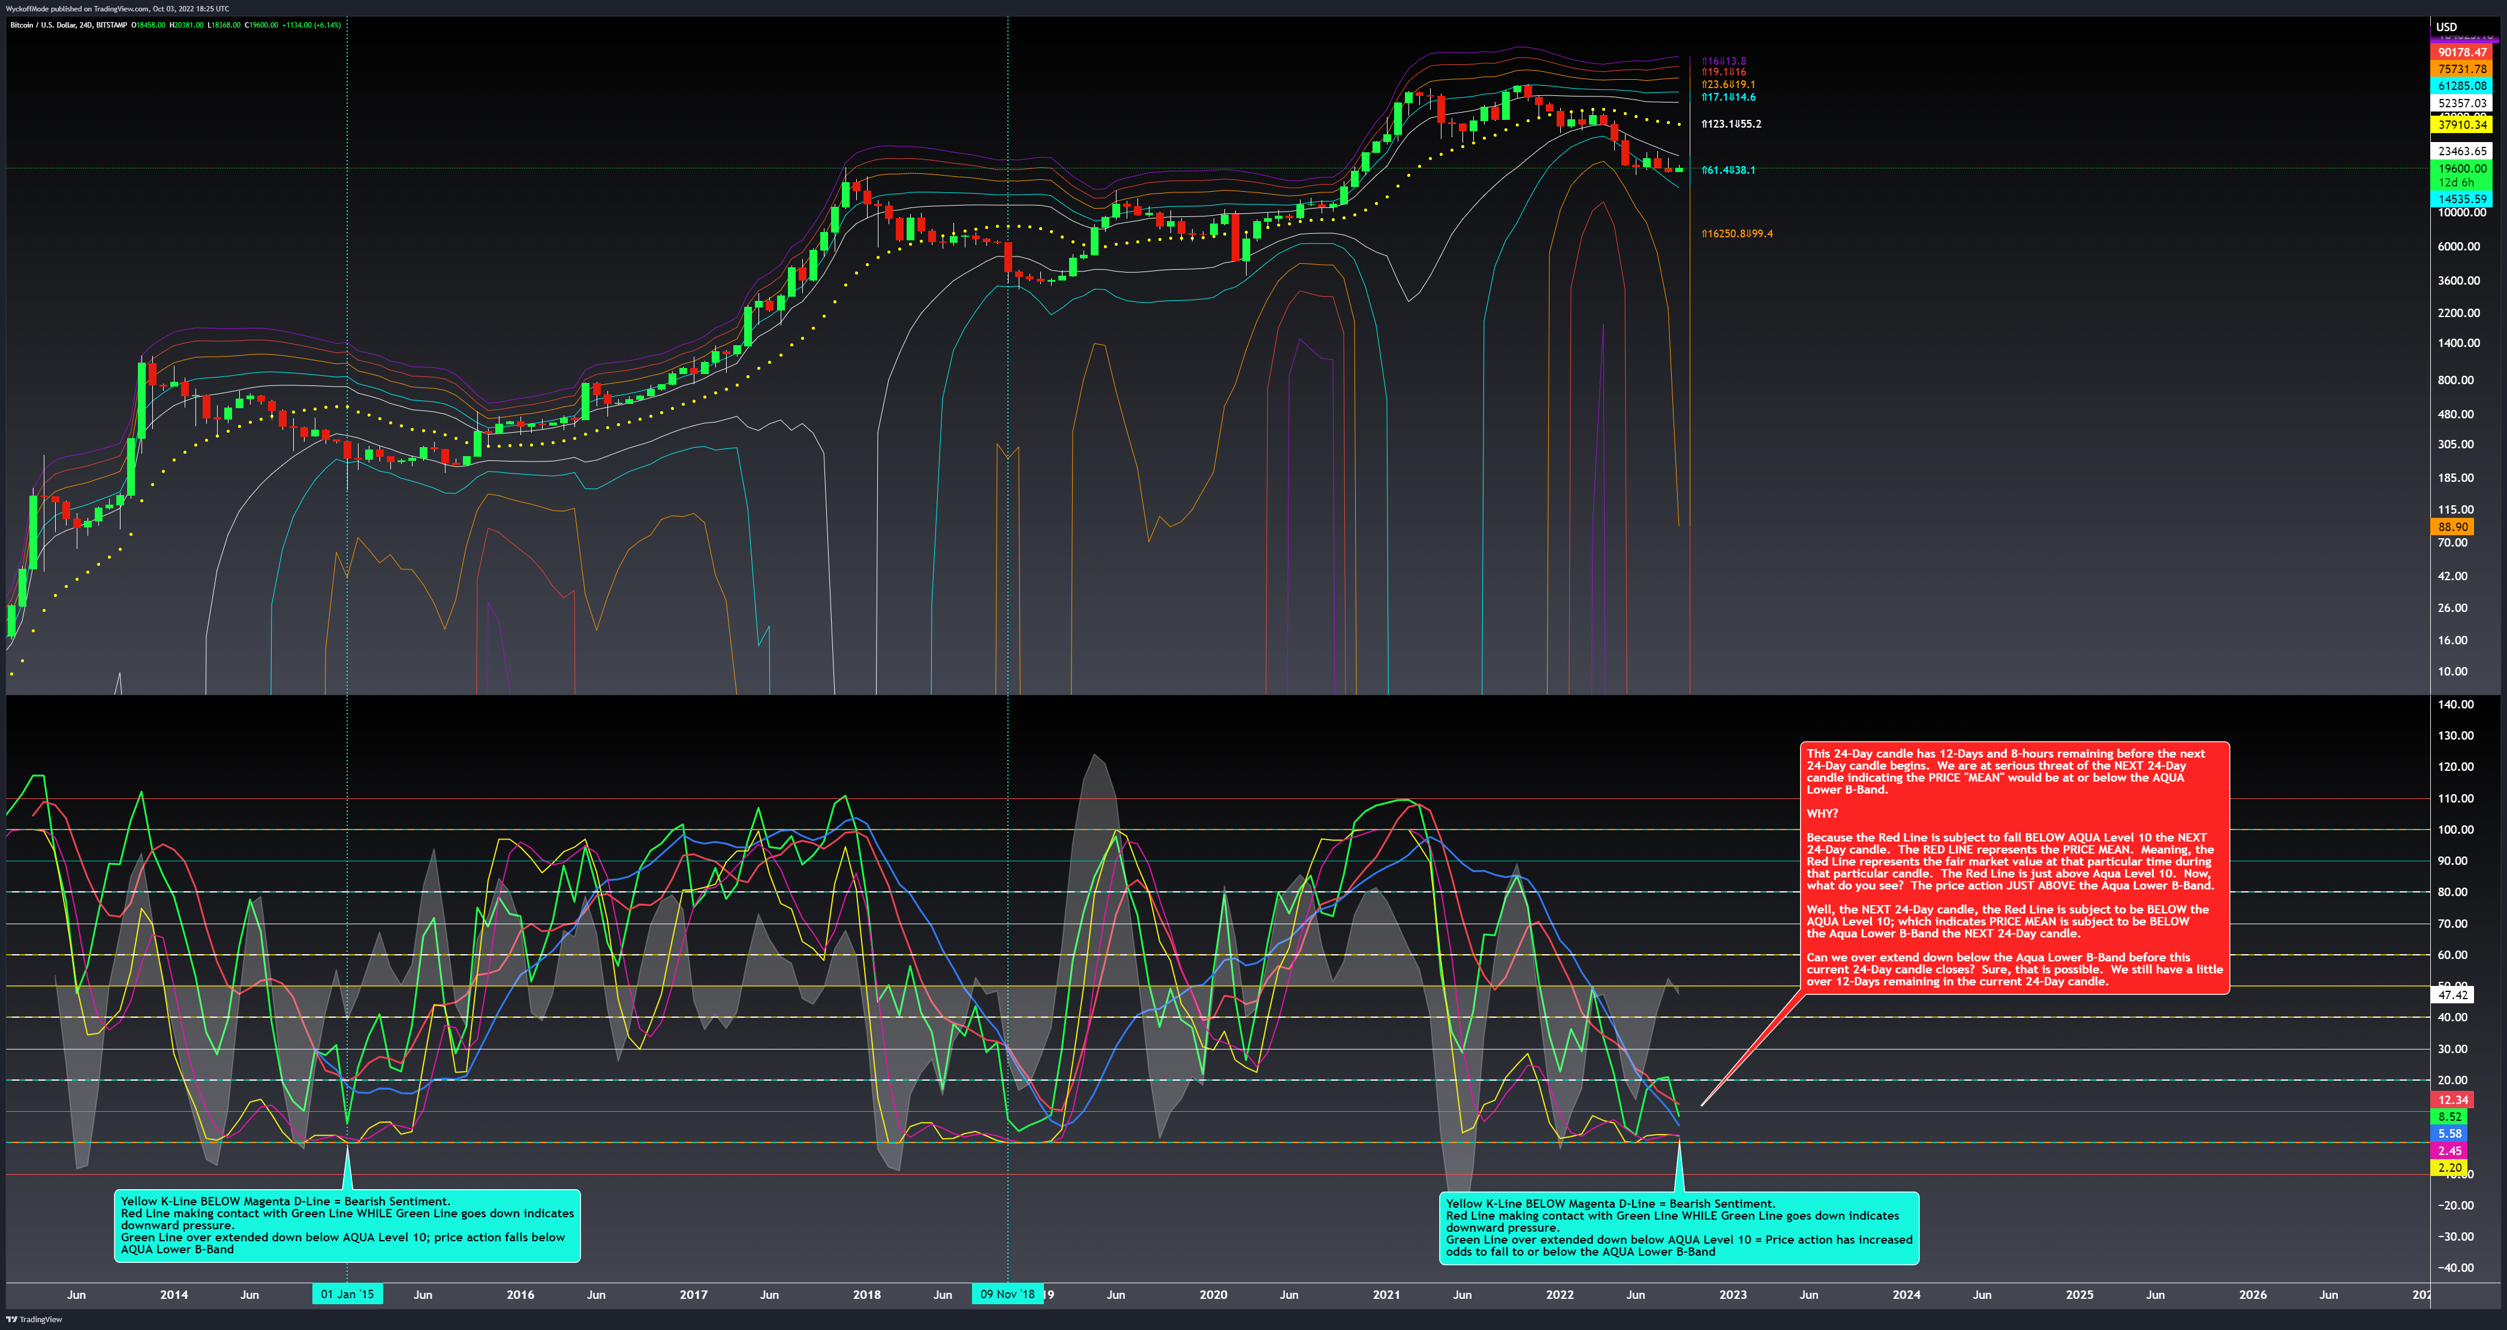Click 2026 on the time axis
The width and height of the screenshot is (2507, 1330).
click(x=2253, y=1294)
